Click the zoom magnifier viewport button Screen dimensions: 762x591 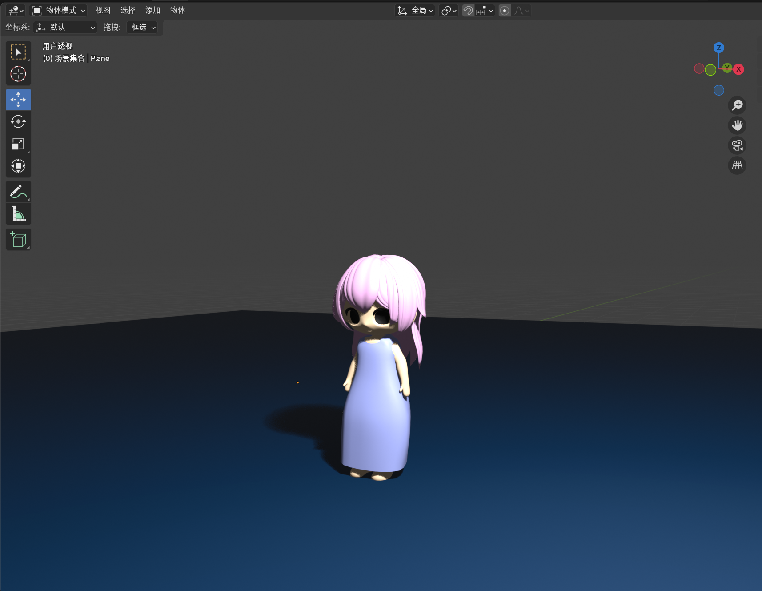[x=737, y=105]
